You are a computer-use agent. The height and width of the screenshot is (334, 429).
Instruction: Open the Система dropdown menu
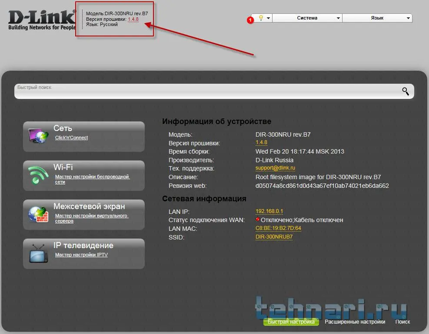point(307,18)
